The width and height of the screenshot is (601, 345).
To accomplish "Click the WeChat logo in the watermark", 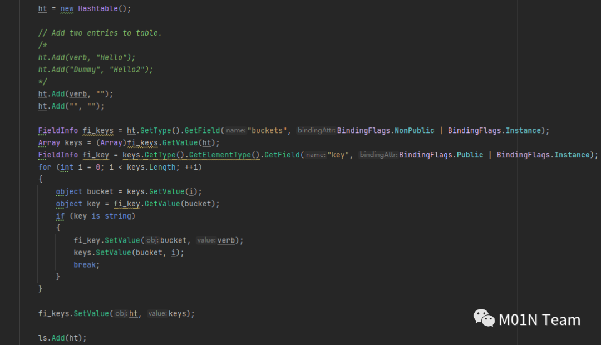I will [484, 319].
